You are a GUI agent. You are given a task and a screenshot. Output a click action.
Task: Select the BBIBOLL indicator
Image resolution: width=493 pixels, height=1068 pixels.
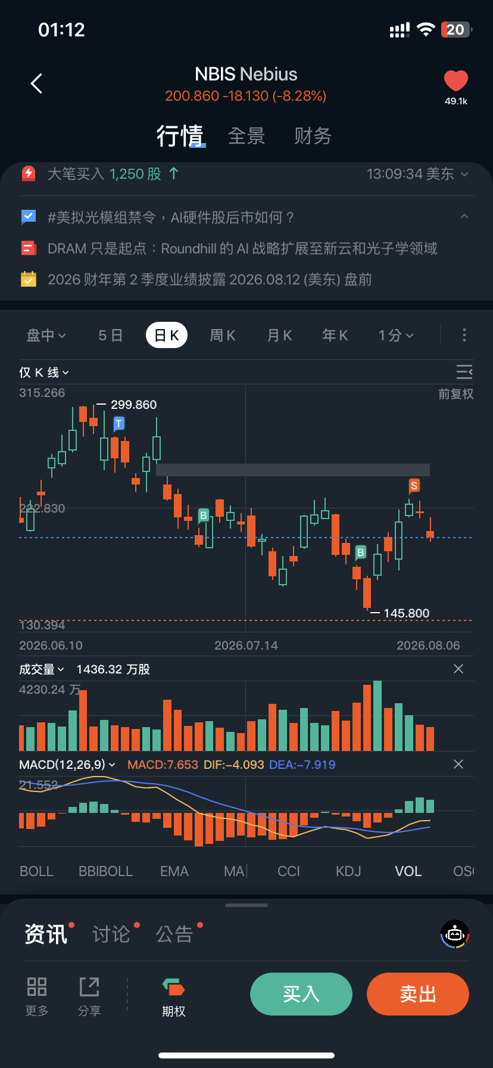(105, 871)
